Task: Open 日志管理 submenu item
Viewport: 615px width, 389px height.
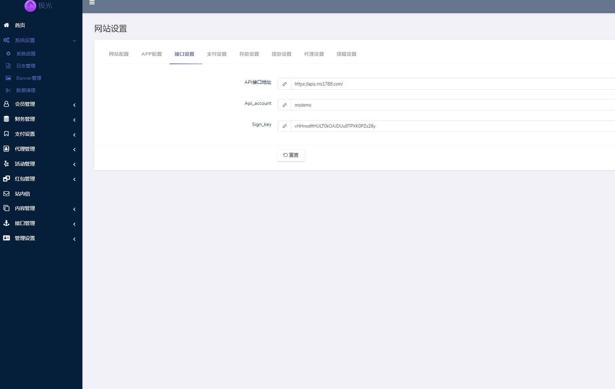Action: pyautogui.click(x=26, y=66)
